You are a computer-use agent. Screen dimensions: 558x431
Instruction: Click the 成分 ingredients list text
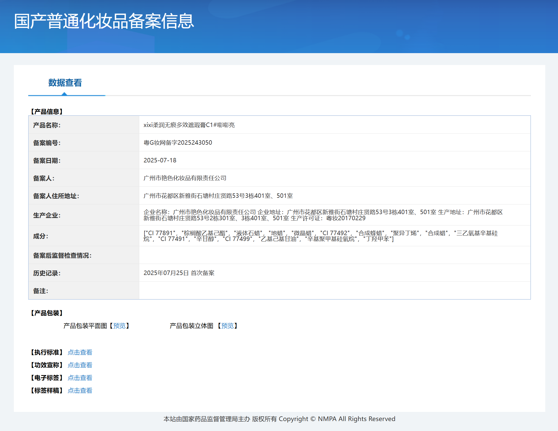(x=321, y=236)
